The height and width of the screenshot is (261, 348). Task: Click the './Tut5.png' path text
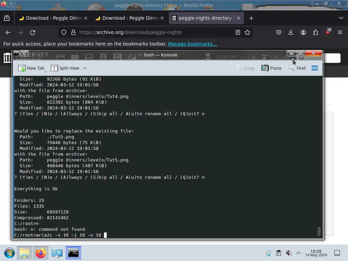click(60, 137)
